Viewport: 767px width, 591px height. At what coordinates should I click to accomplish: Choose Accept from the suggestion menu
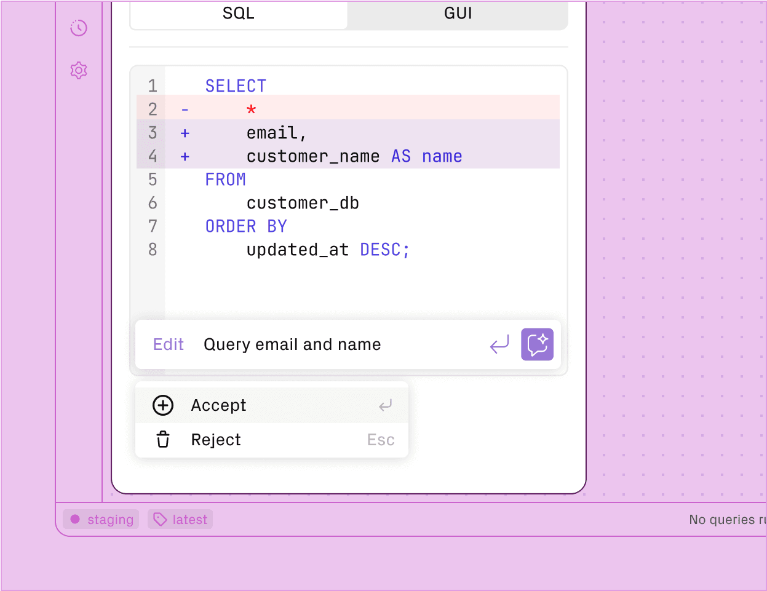[x=218, y=405]
